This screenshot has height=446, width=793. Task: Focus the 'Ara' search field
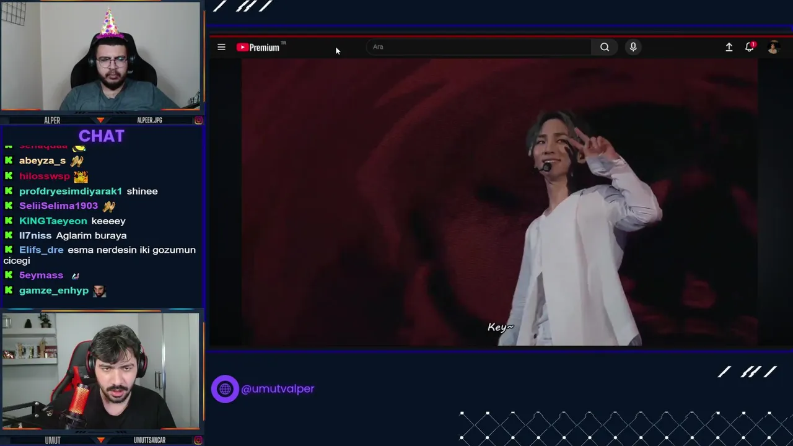coord(479,47)
